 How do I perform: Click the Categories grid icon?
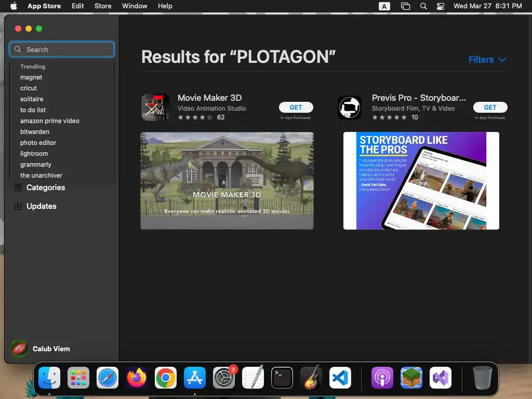pyautogui.click(x=18, y=188)
